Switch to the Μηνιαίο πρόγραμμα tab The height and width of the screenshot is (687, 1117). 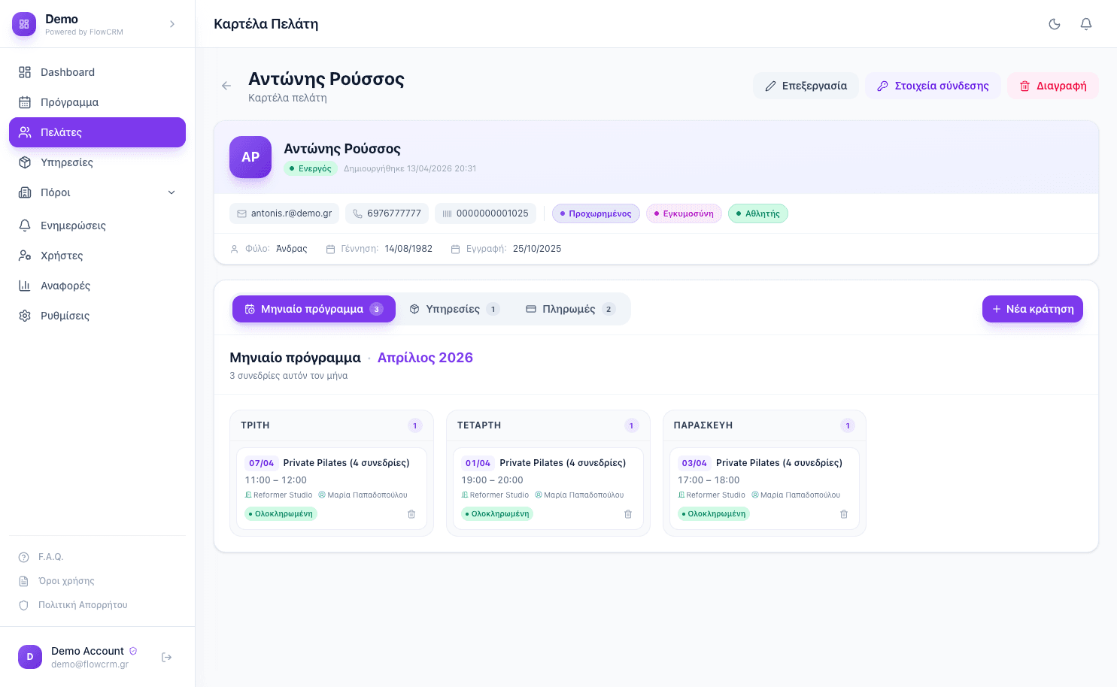tap(314, 309)
